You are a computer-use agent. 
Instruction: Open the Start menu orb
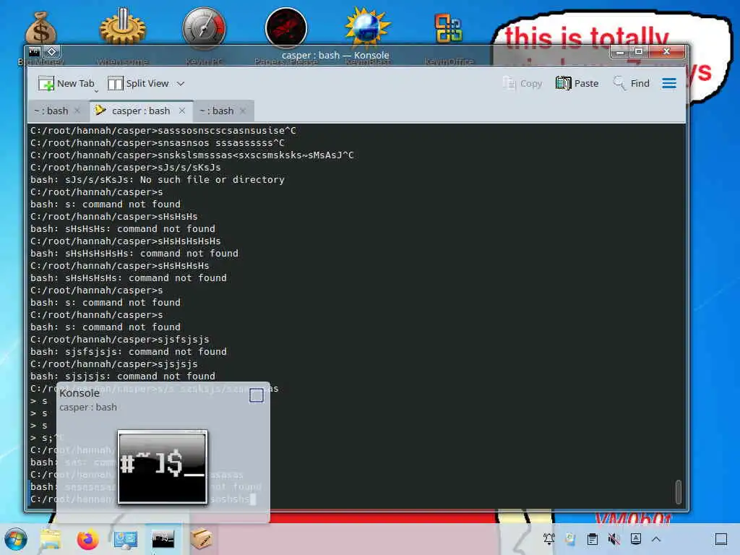16,539
